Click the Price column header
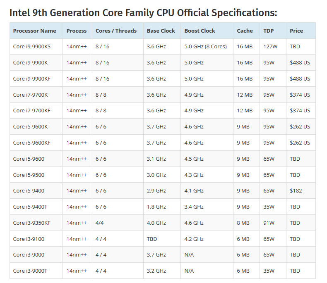 (x=296, y=31)
